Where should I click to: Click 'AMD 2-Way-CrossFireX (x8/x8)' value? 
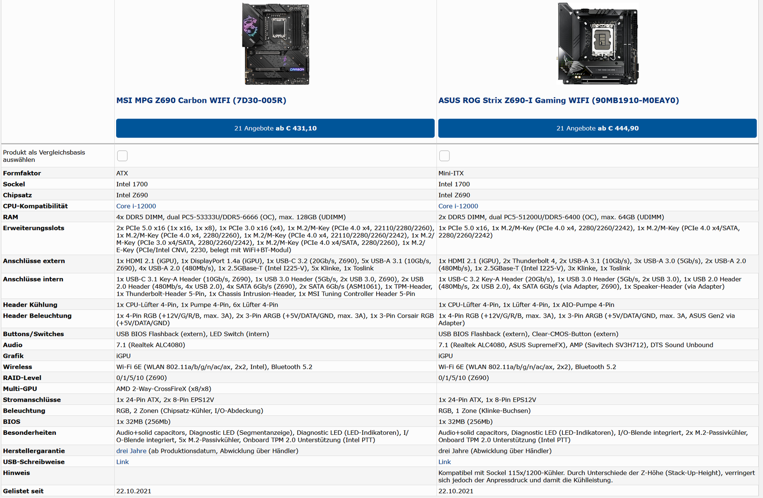[x=164, y=389]
